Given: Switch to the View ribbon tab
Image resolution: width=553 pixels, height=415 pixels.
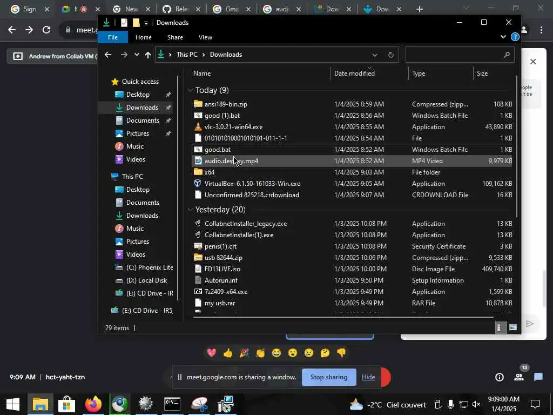Looking at the screenshot, I should pos(205,37).
